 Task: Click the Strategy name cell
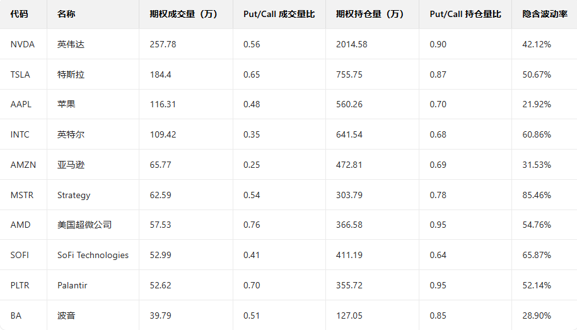coord(74,195)
